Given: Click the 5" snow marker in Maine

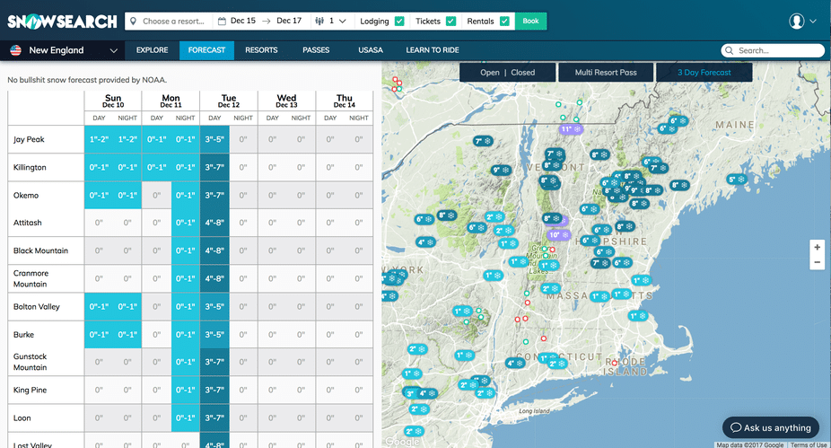Looking at the screenshot, I should click(736, 180).
